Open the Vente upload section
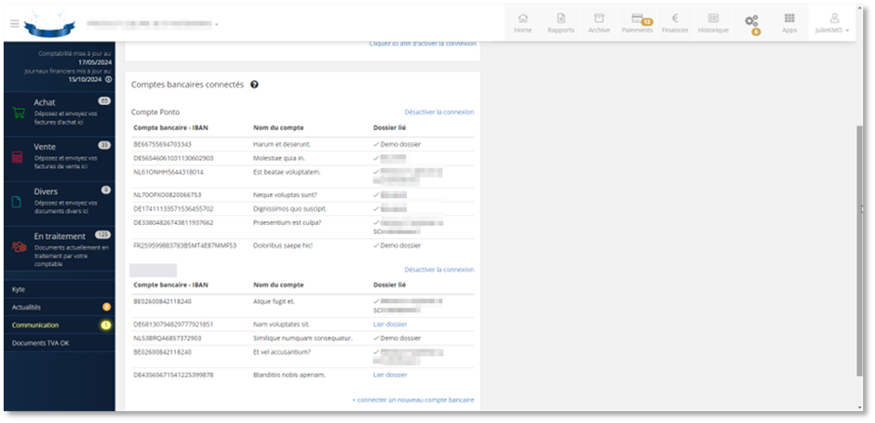 tap(60, 158)
